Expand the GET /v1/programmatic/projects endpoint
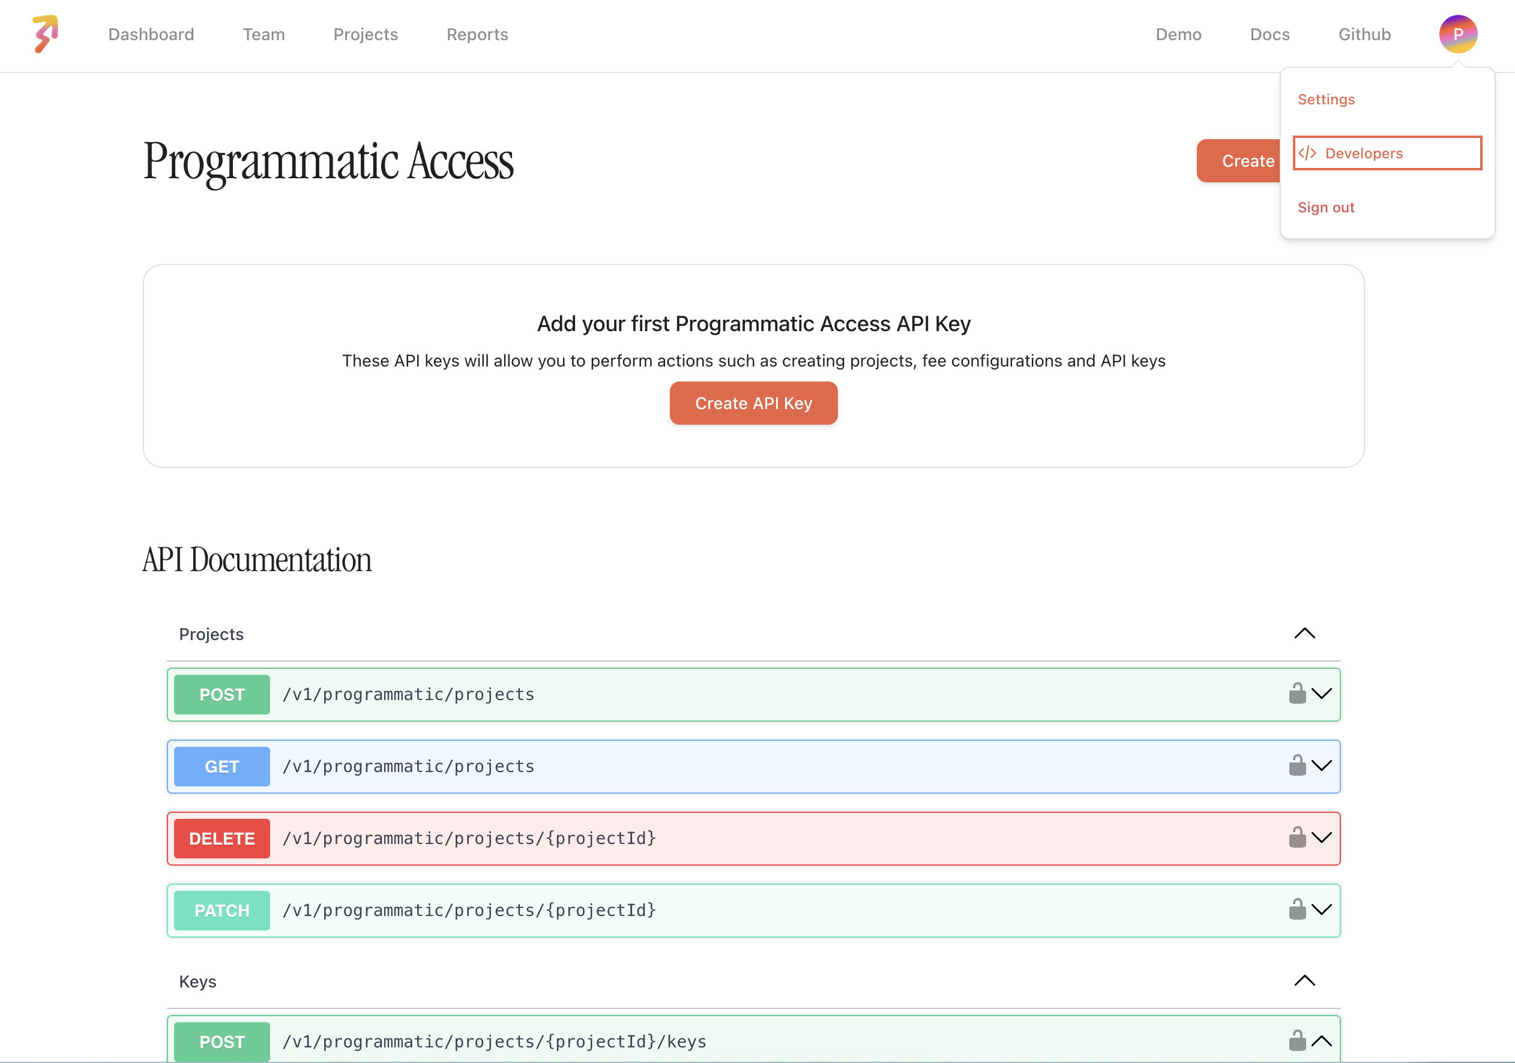 click(x=1322, y=765)
